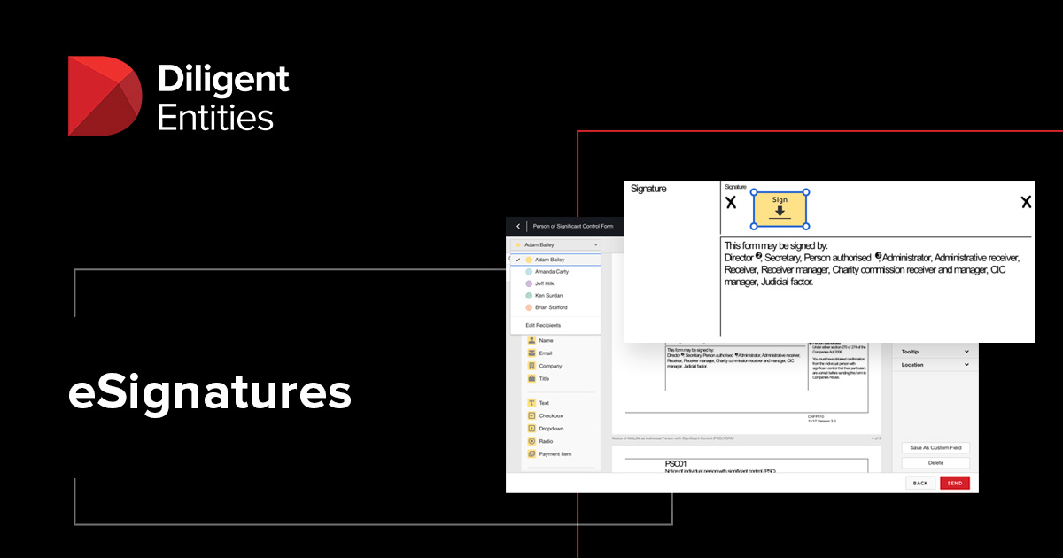Select the Email field icon
Viewport: 1063px width, 558px height.
pos(531,353)
